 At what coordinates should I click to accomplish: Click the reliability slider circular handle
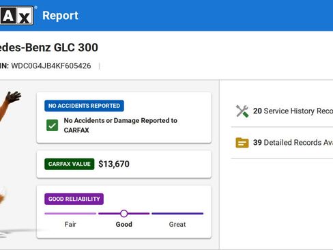coord(124,214)
